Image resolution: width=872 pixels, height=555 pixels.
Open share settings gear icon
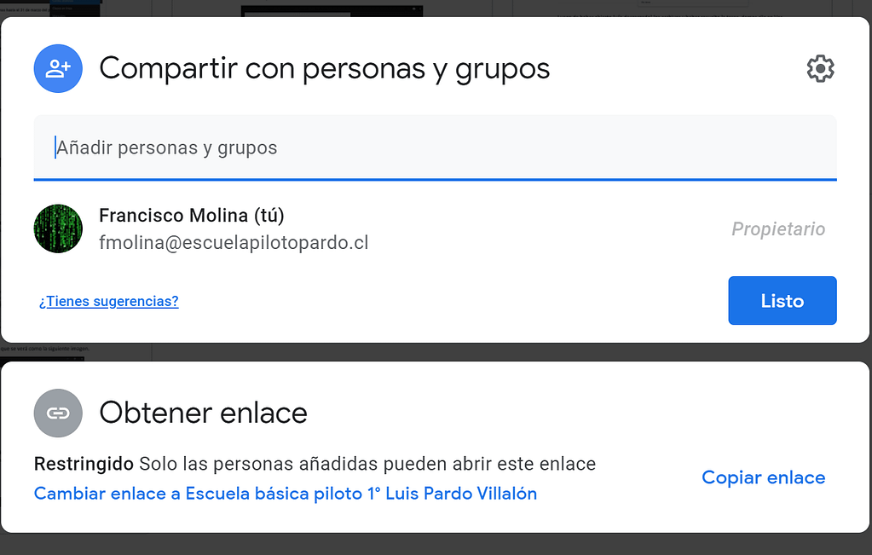tap(820, 68)
